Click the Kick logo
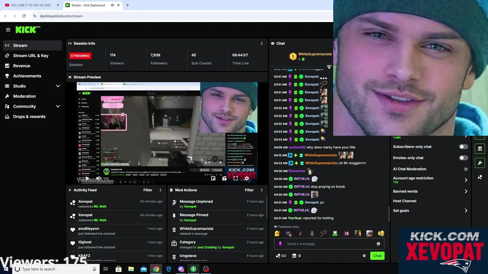The image size is (488, 274). (x=27, y=30)
